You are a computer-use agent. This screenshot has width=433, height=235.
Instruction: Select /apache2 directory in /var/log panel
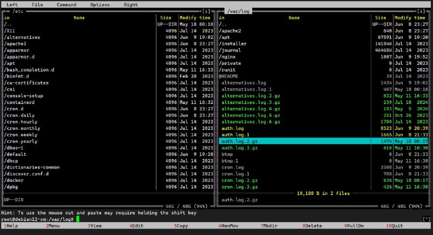tap(294, 31)
